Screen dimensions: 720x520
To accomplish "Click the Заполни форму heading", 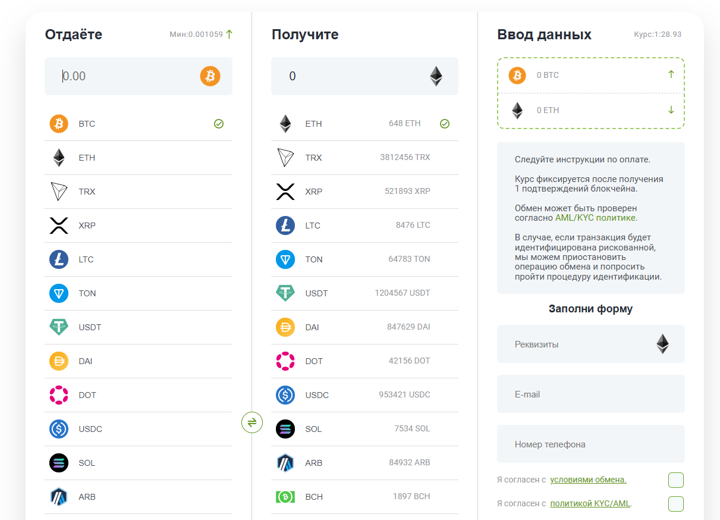I will [591, 309].
